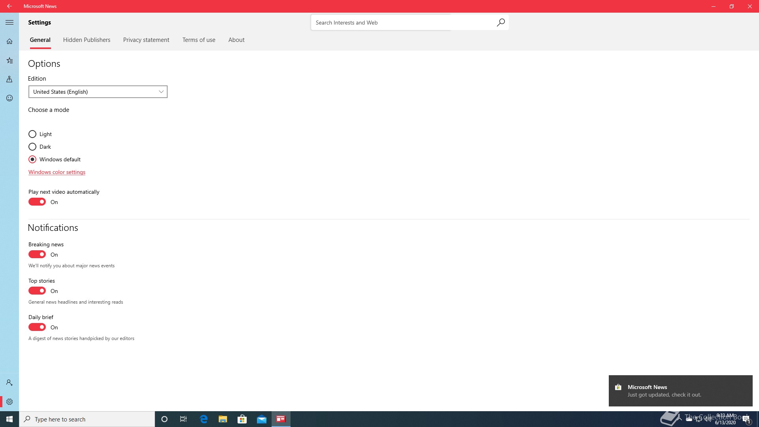Open the Local news sidebar icon
The width and height of the screenshot is (759, 427).
point(9,79)
